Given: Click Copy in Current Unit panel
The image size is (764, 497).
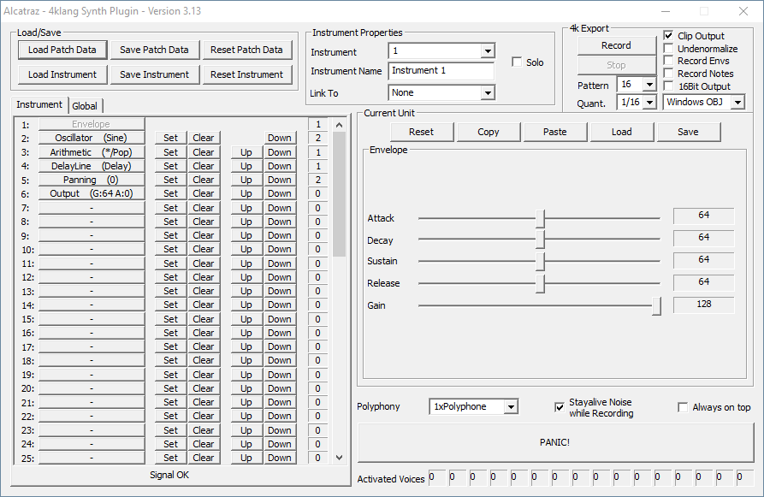Looking at the screenshot, I should pyautogui.click(x=489, y=132).
